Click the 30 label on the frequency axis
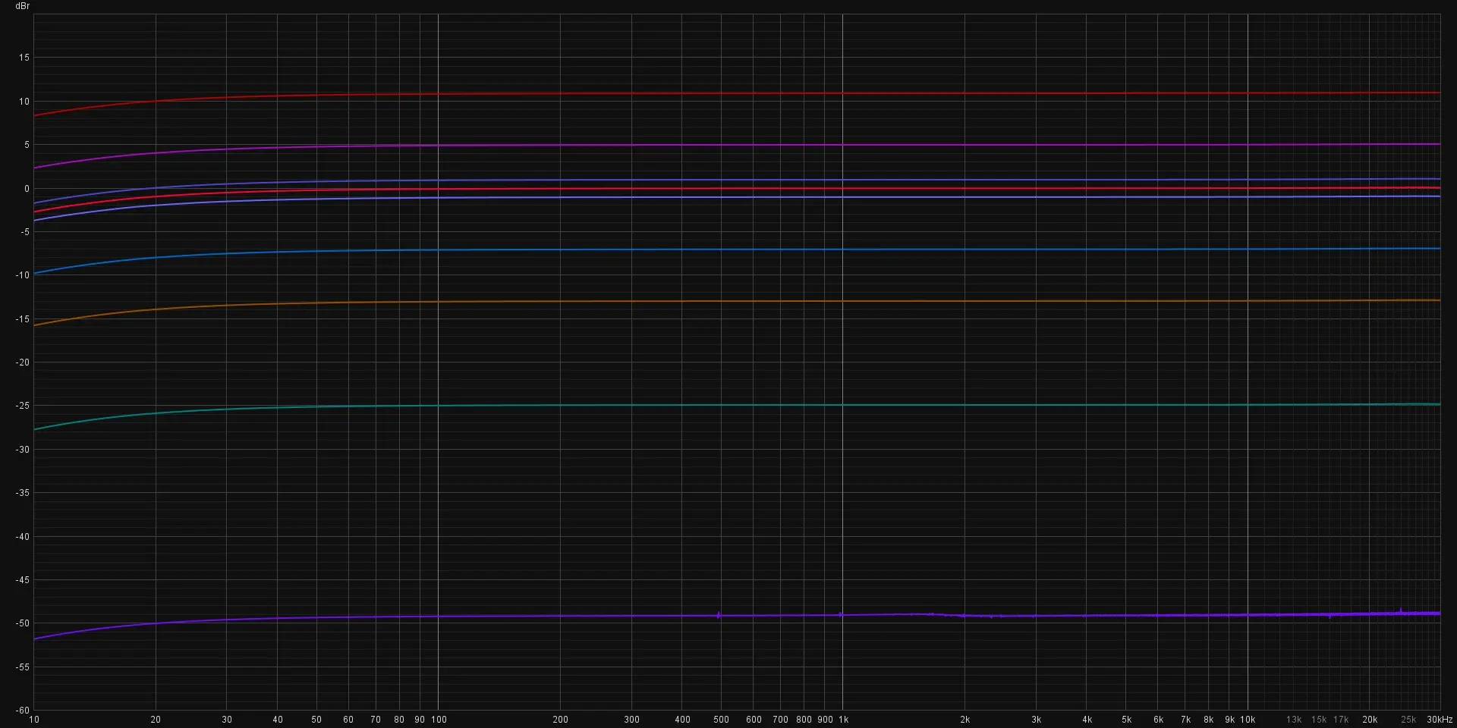Viewport: 1457px width, 728px height. pos(227,720)
